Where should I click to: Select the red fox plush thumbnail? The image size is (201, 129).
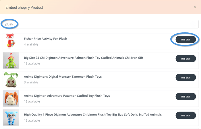(11, 41)
